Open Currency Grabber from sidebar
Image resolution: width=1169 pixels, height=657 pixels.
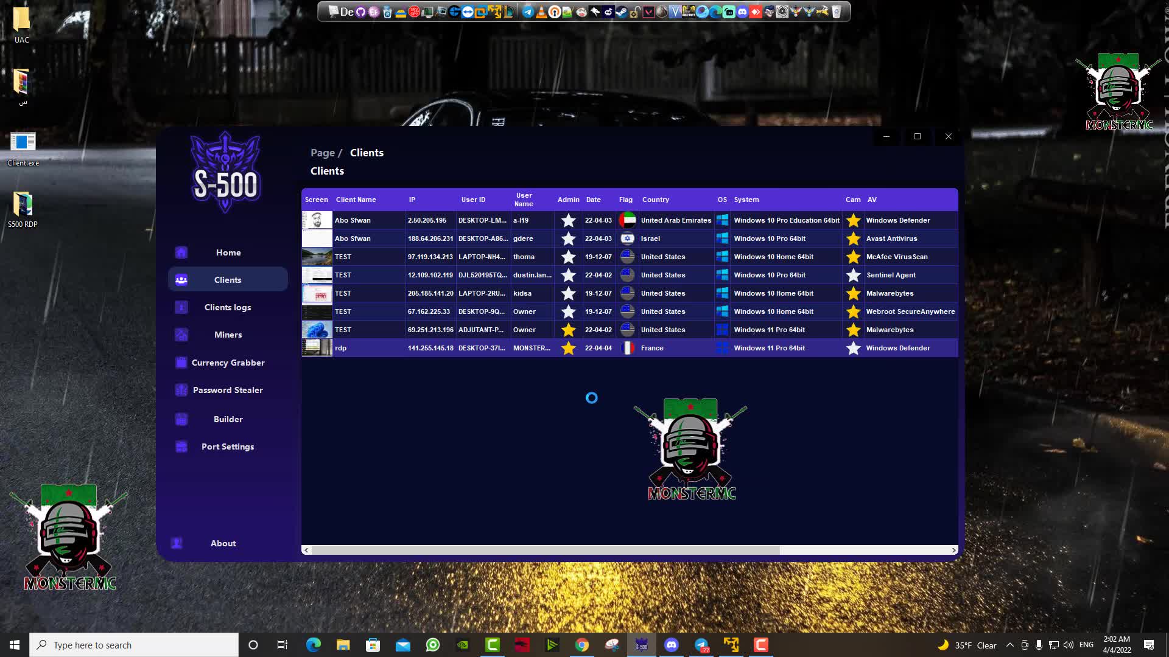(227, 363)
